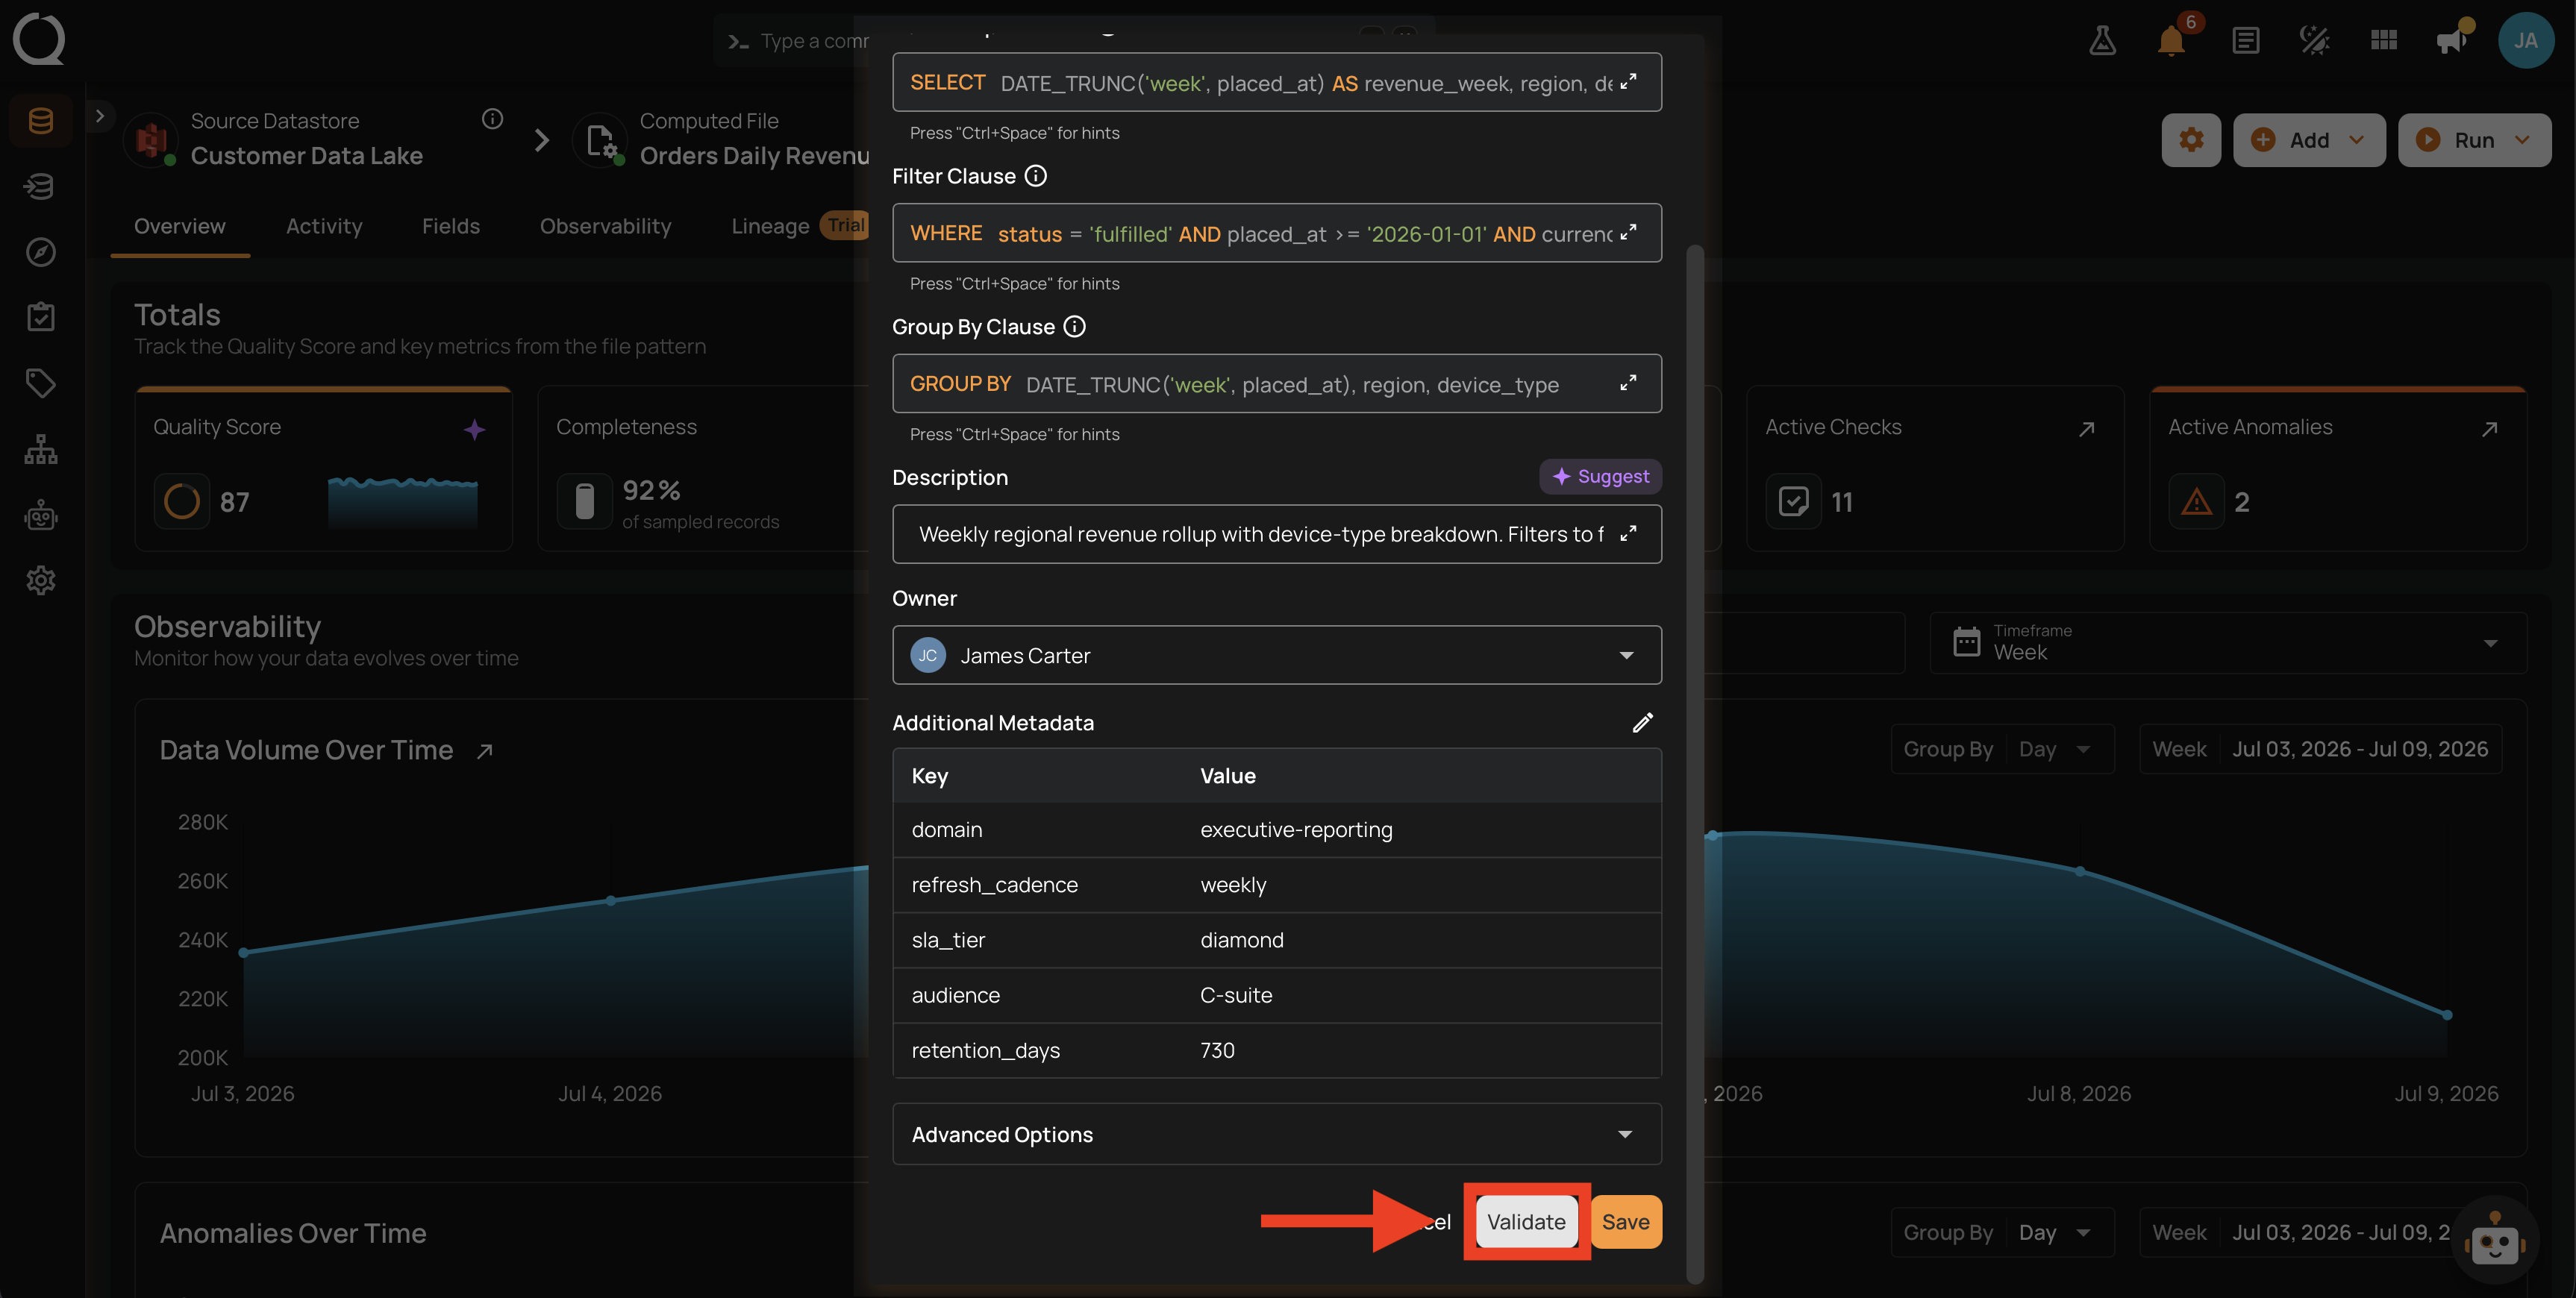This screenshot has height=1298, width=2576.
Task: Click the Qualytics logo at top left
Action: tap(39, 39)
